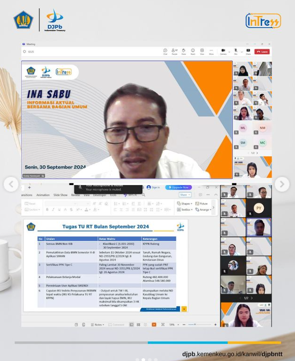Image resolution: width=295 pixels, height=361 pixels.
Task: Clear formatting eraser icon
Action: coord(106,204)
